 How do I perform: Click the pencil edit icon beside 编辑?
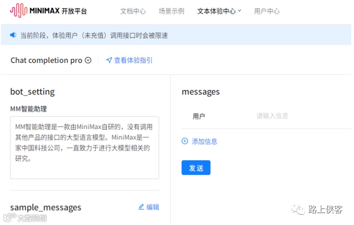141,207
